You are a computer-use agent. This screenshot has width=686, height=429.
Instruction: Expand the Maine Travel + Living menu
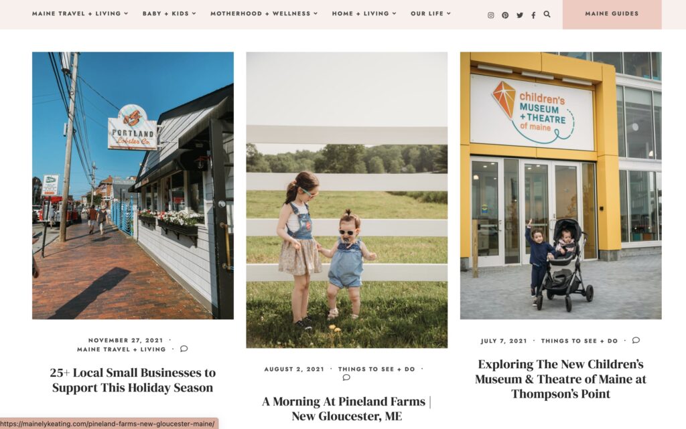click(x=80, y=13)
